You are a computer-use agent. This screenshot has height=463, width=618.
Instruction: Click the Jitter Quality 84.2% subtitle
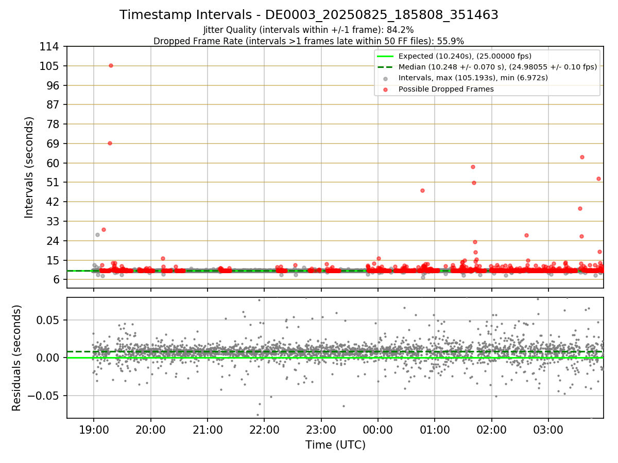(x=308, y=30)
